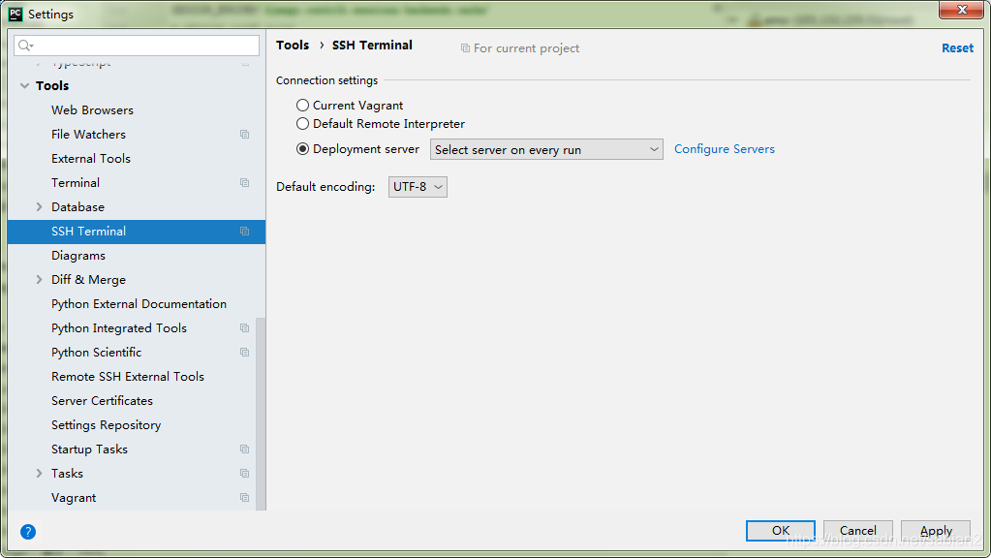Expand the Diff & Merge node
This screenshot has height=558, width=991.
tap(39, 279)
